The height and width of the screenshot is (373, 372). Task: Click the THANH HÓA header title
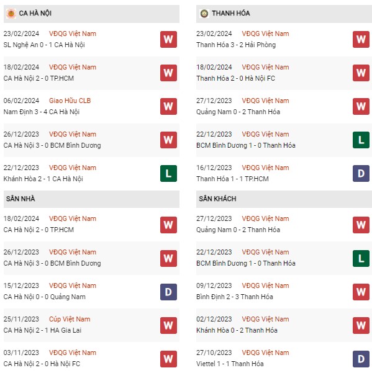(231, 13)
